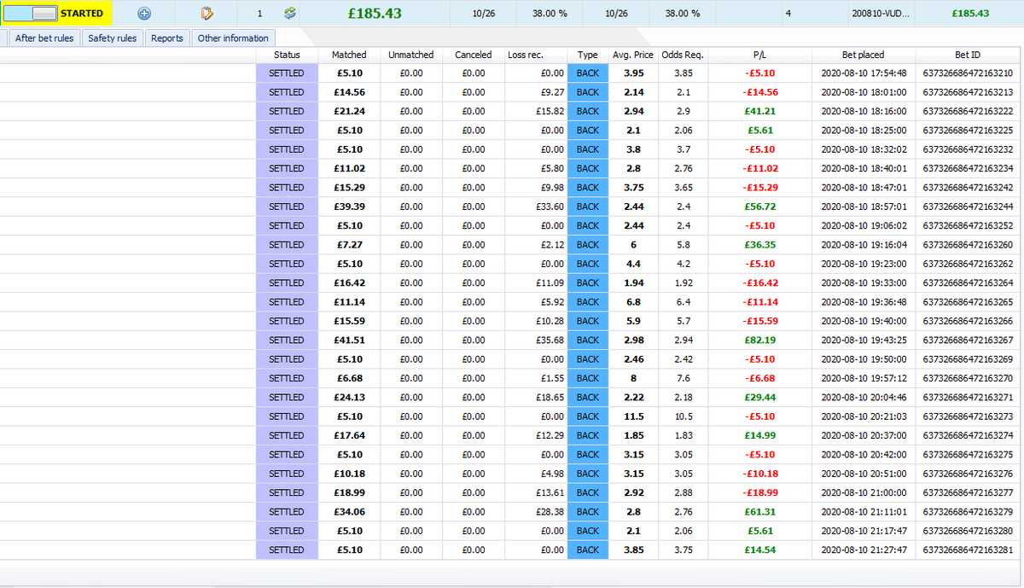Switch to the Safety rules tab
This screenshot has width=1024, height=588.
112,38
